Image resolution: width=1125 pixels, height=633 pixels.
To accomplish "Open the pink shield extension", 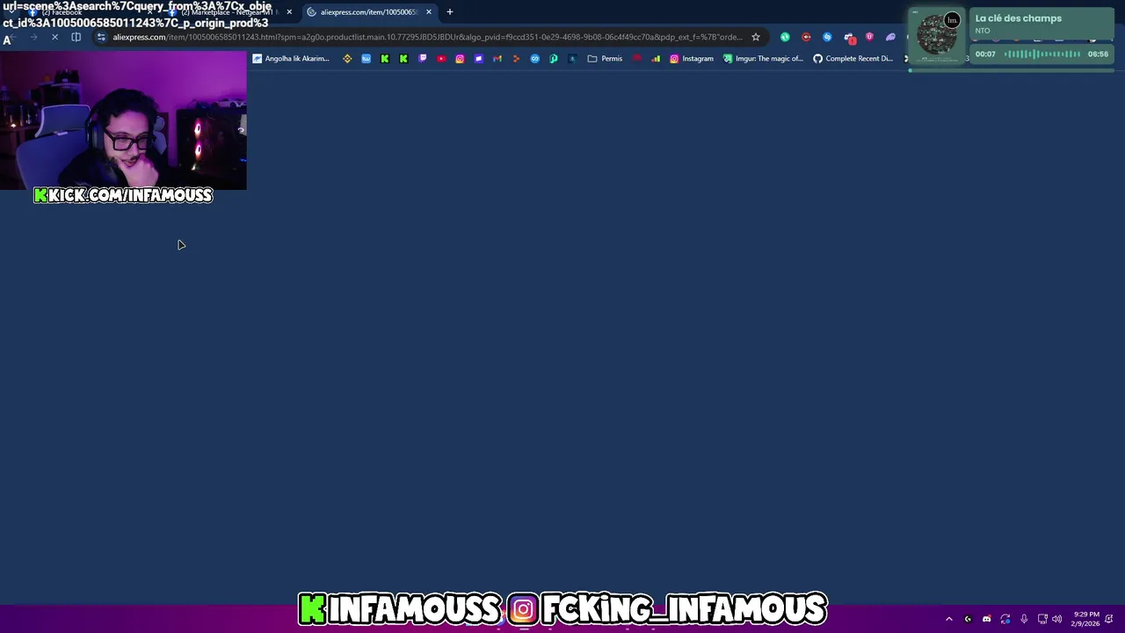I will 869,37.
